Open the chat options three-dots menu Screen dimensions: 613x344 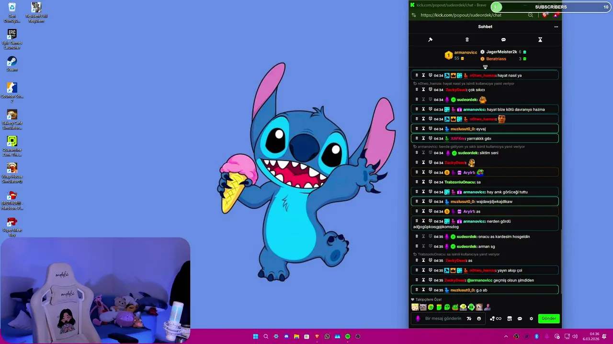click(x=556, y=27)
